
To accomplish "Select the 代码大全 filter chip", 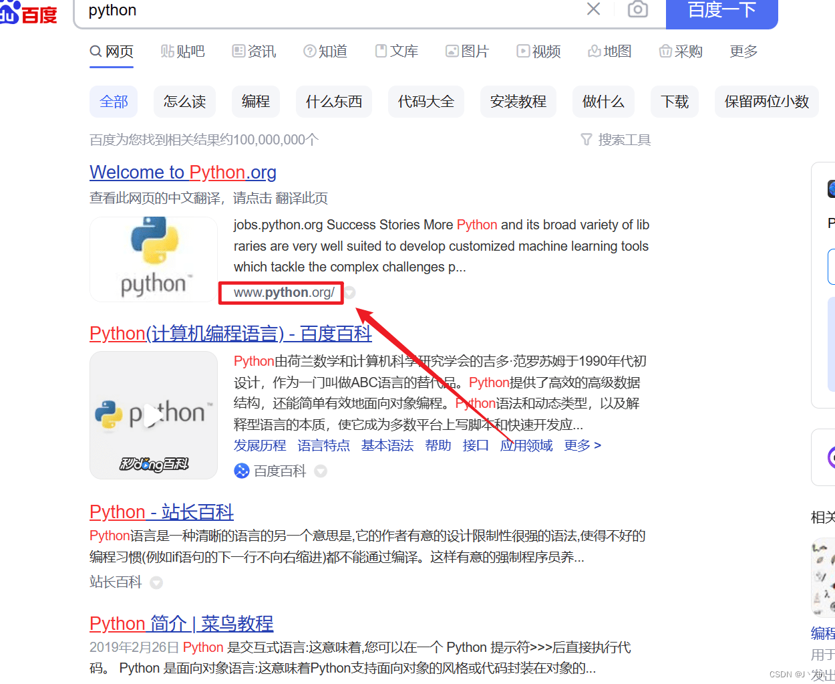I will point(426,102).
